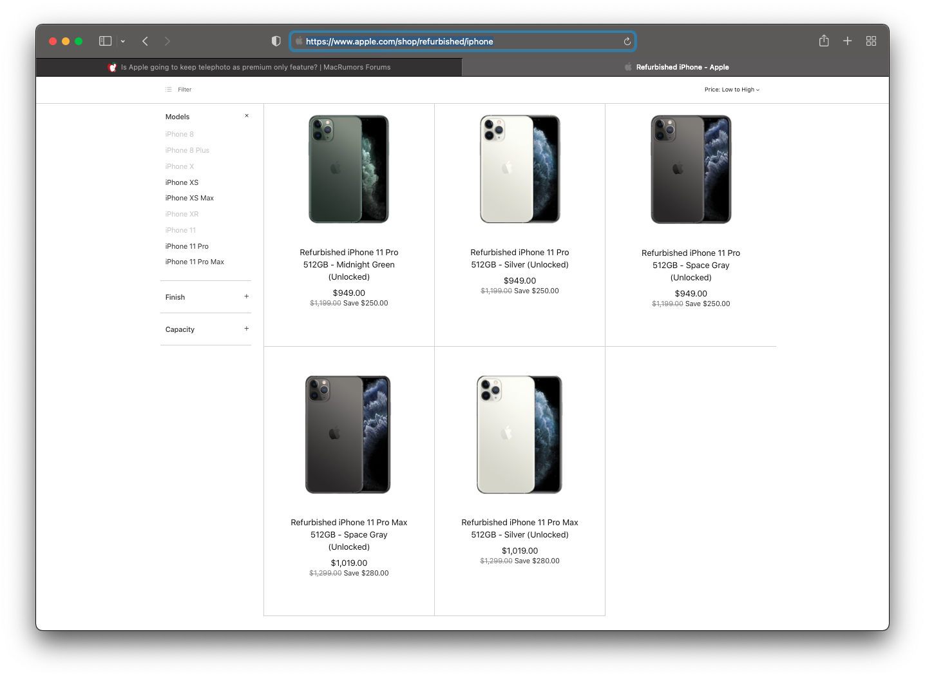Open Refurbished iPhone 11 Pro Silver link
The width and height of the screenshot is (925, 678).
520,258
